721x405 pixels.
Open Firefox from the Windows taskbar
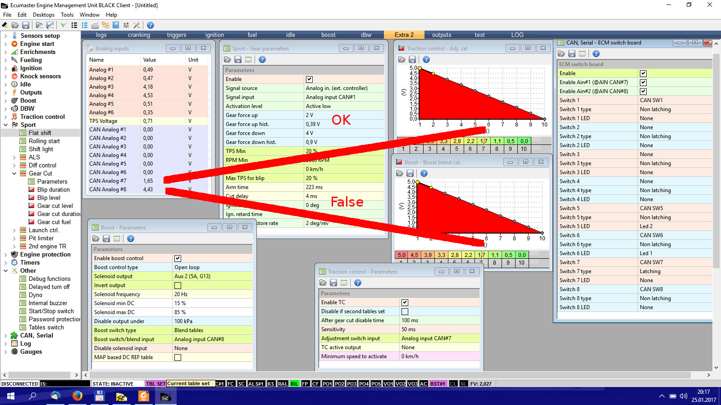[78, 396]
